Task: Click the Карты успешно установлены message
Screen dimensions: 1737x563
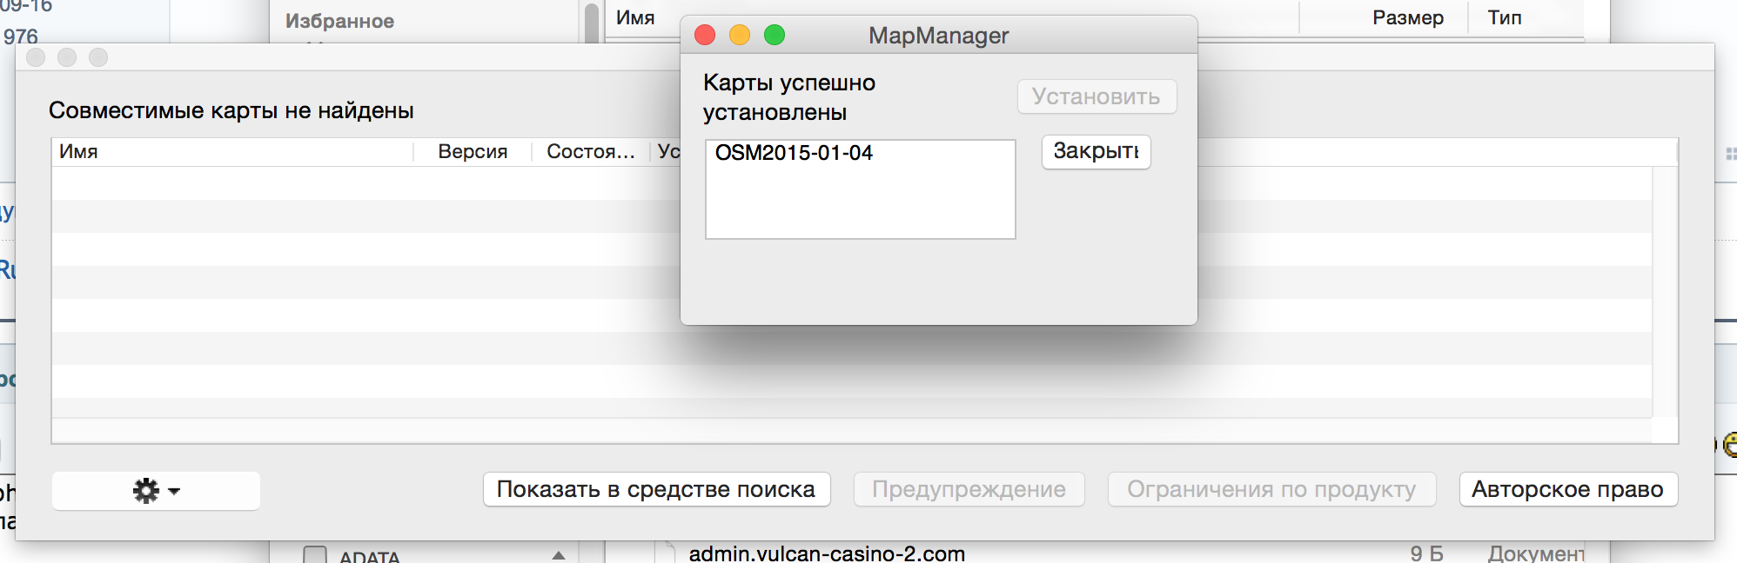Action: (x=789, y=97)
